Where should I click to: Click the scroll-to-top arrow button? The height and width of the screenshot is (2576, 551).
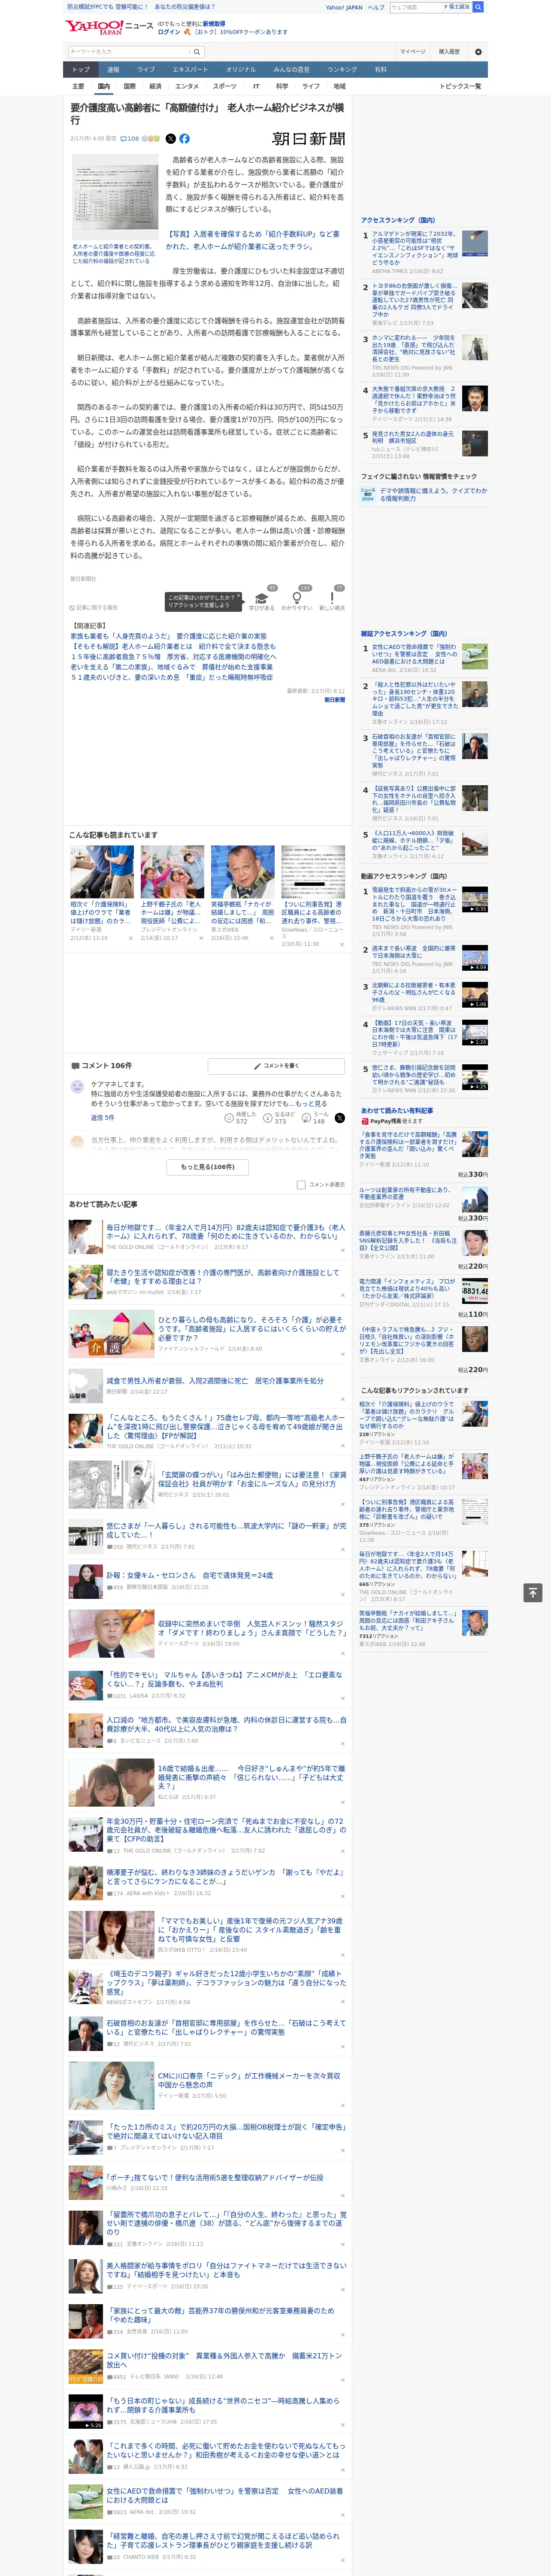[x=533, y=1592]
